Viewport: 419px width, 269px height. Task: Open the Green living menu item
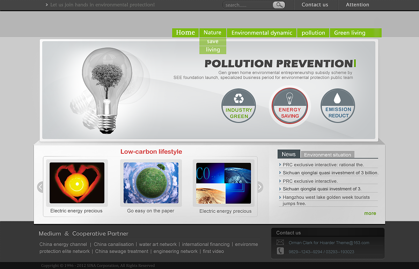350,33
